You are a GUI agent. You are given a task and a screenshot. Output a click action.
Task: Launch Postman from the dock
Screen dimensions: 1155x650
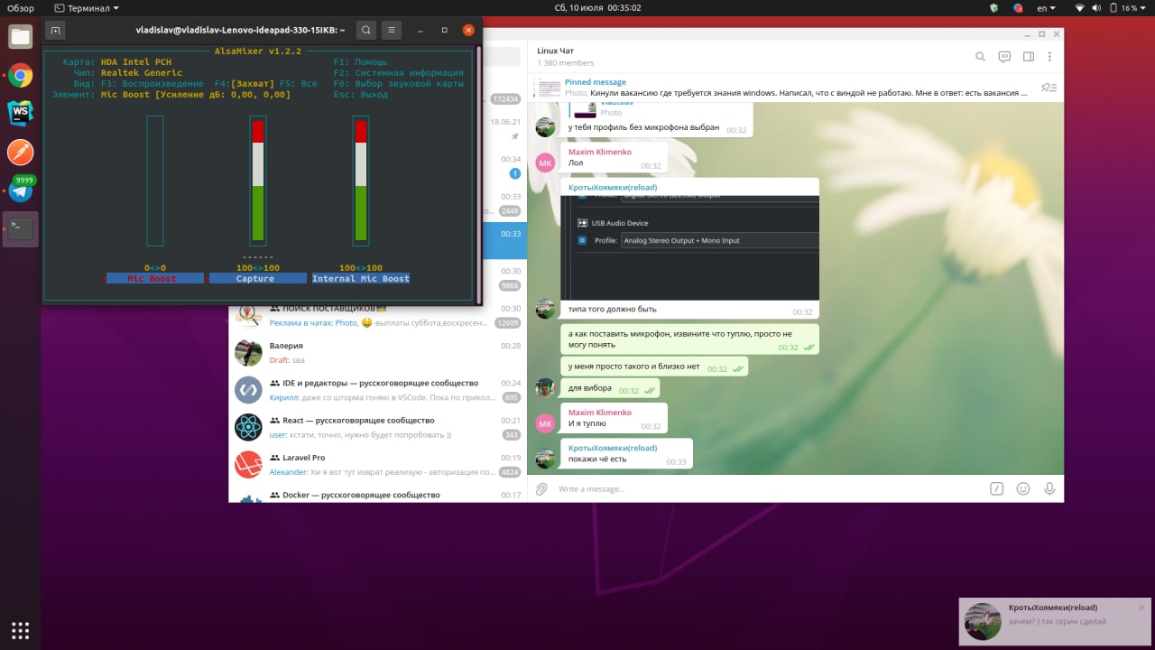click(x=20, y=152)
